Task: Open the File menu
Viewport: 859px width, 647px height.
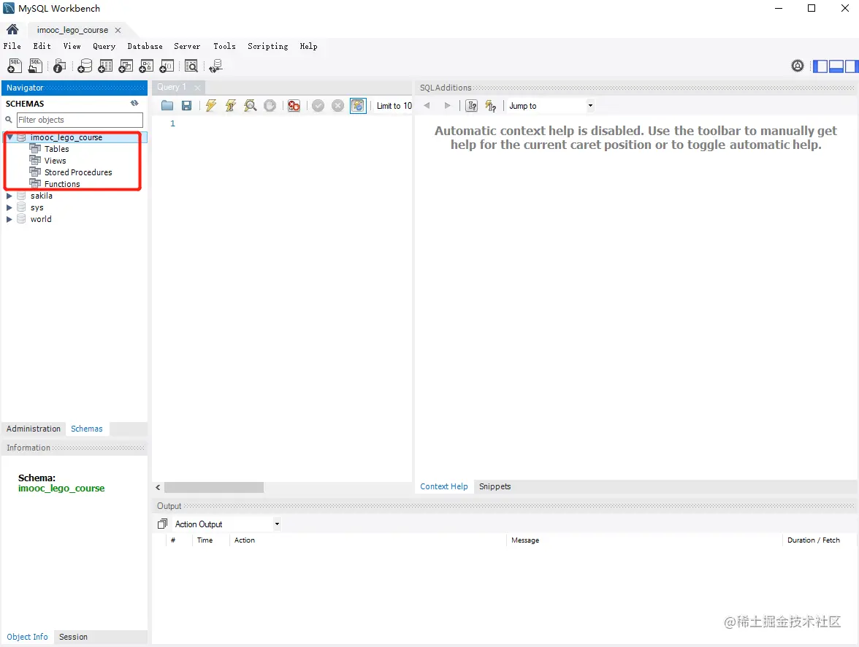Action: tap(12, 46)
